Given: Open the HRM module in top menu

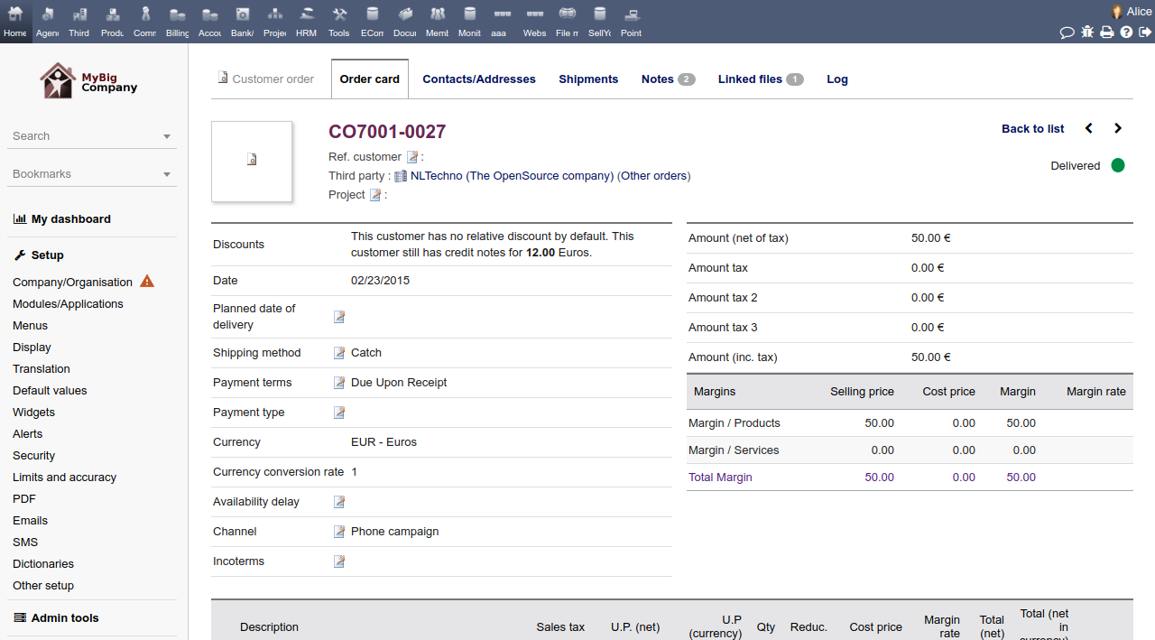Looking at the screenshot, I should (307, 22).
